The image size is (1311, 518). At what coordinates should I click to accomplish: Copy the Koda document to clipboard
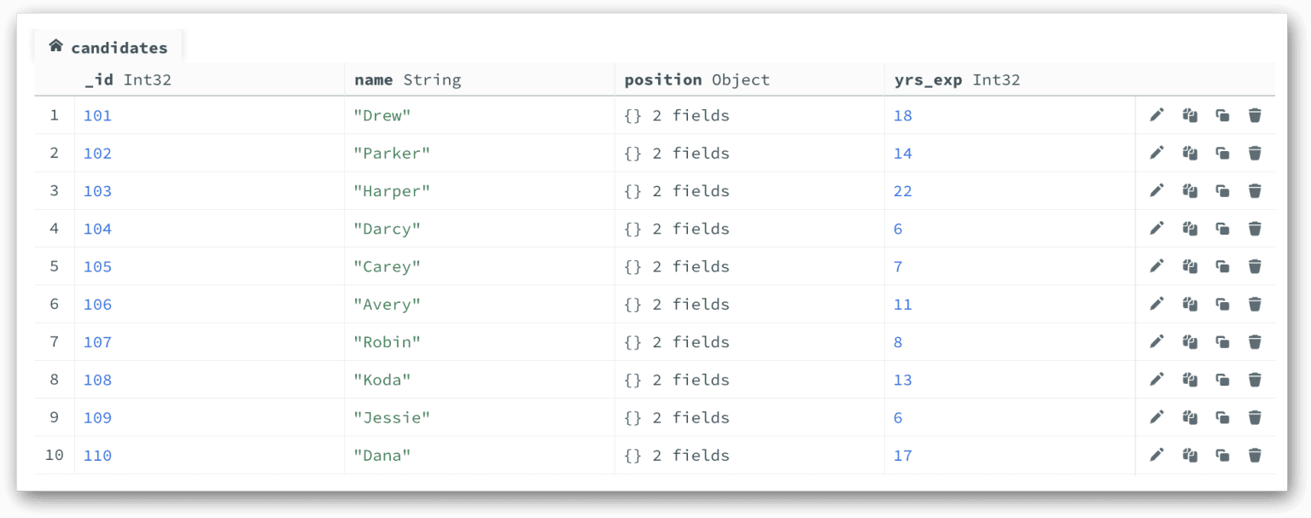click(1190, 380)
